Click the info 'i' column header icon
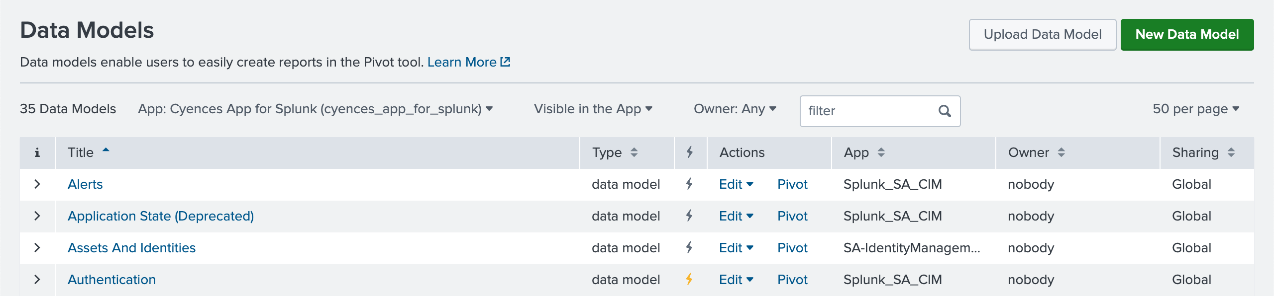The width and height of the screenshot is (1274, 296). coord(37,152)
